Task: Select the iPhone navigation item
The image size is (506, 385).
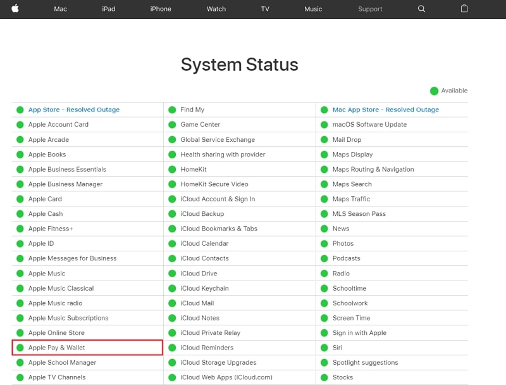Action: point(161,9)
